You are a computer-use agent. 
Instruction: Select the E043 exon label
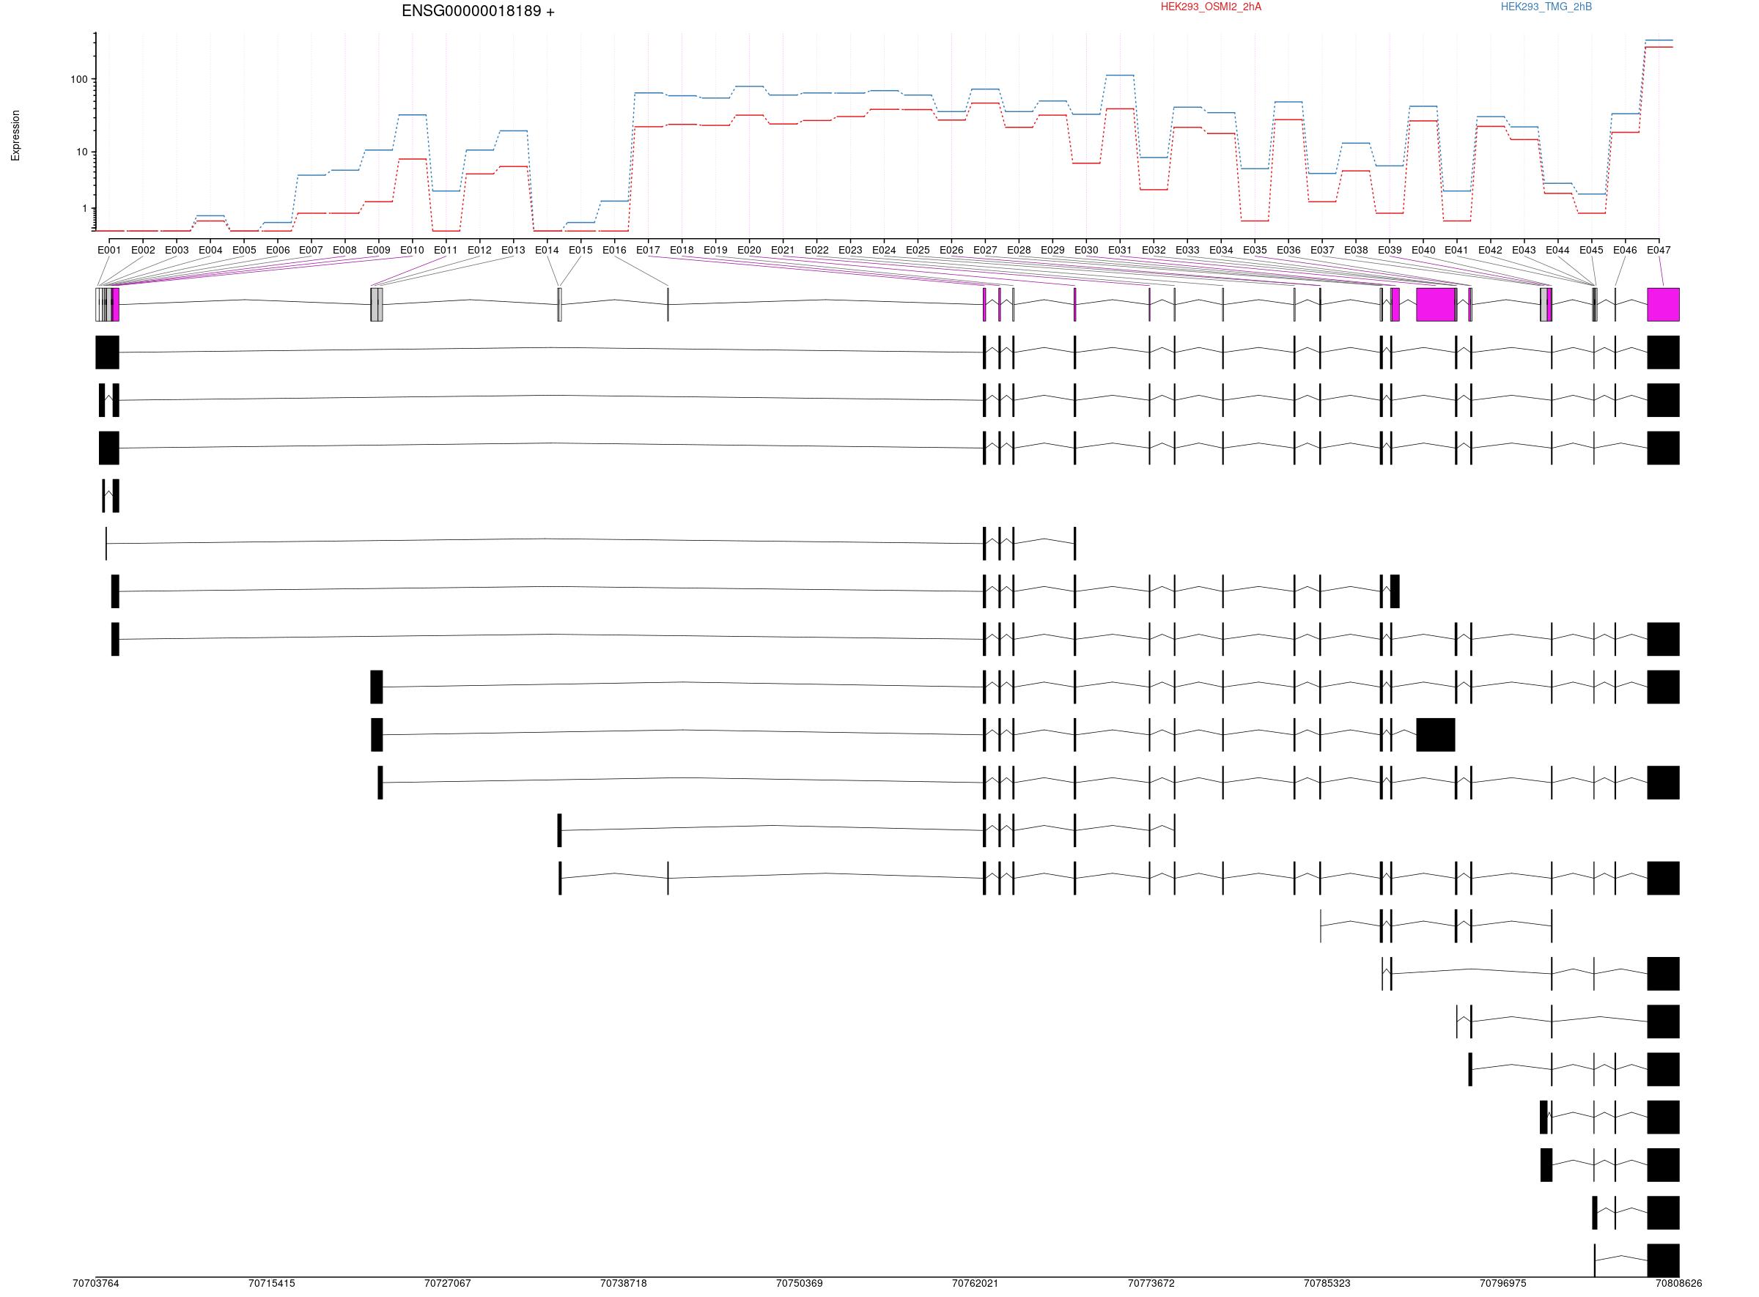coord(1524,251)
